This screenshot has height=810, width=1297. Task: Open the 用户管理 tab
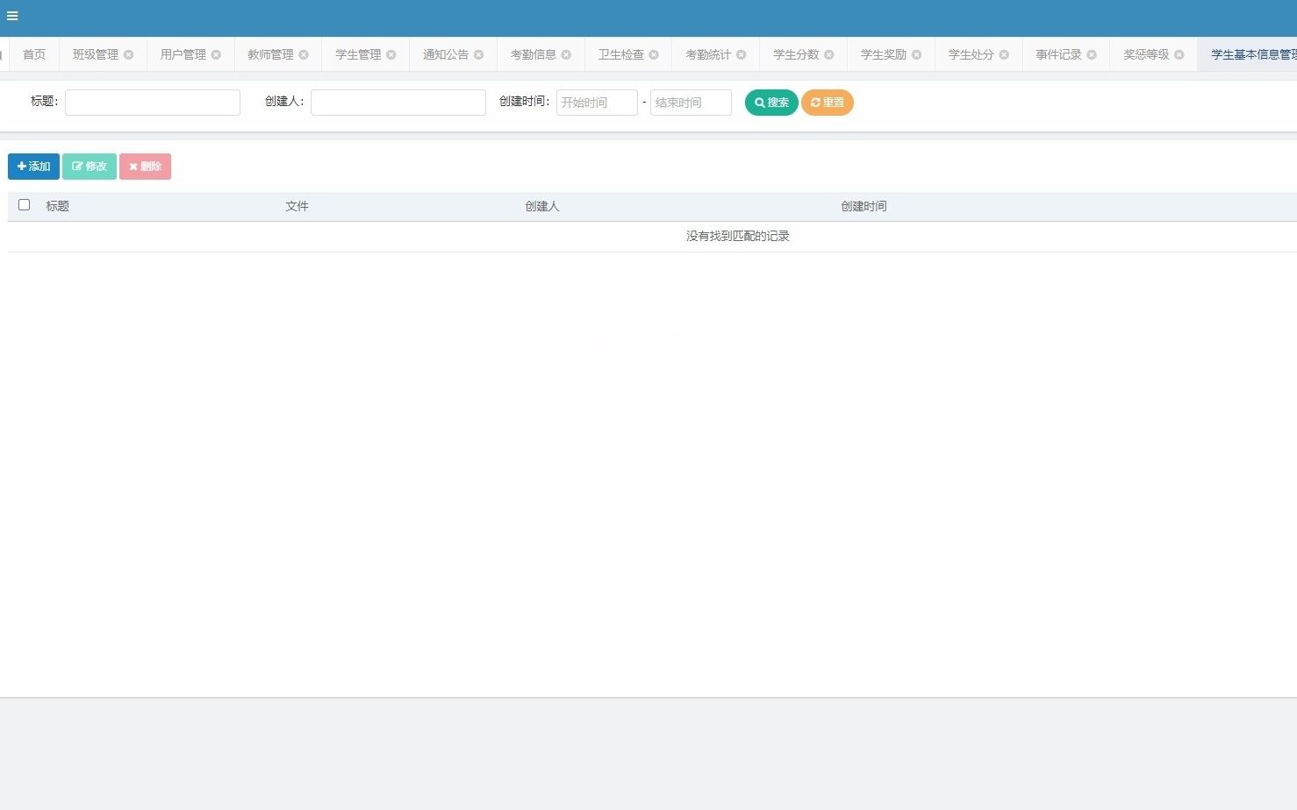click(183, 54)
